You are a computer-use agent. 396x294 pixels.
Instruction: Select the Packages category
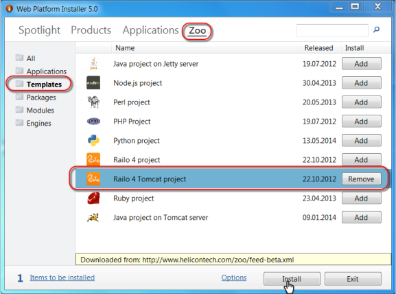[41, 98]
